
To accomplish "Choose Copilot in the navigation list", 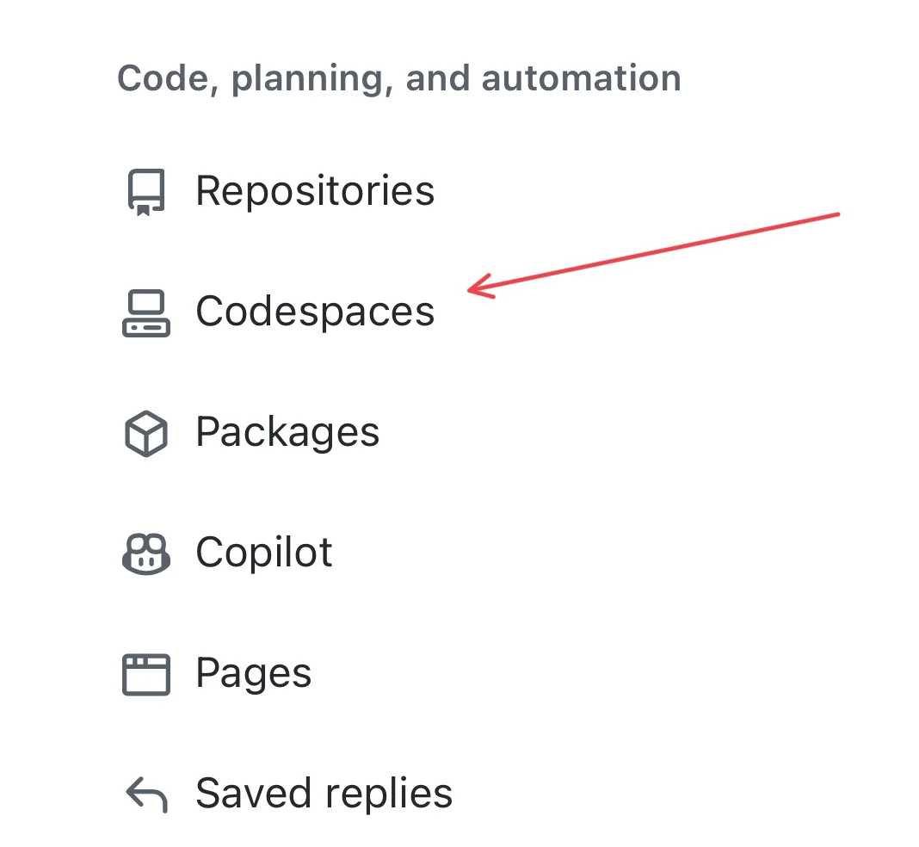I will tap(264, 553).
